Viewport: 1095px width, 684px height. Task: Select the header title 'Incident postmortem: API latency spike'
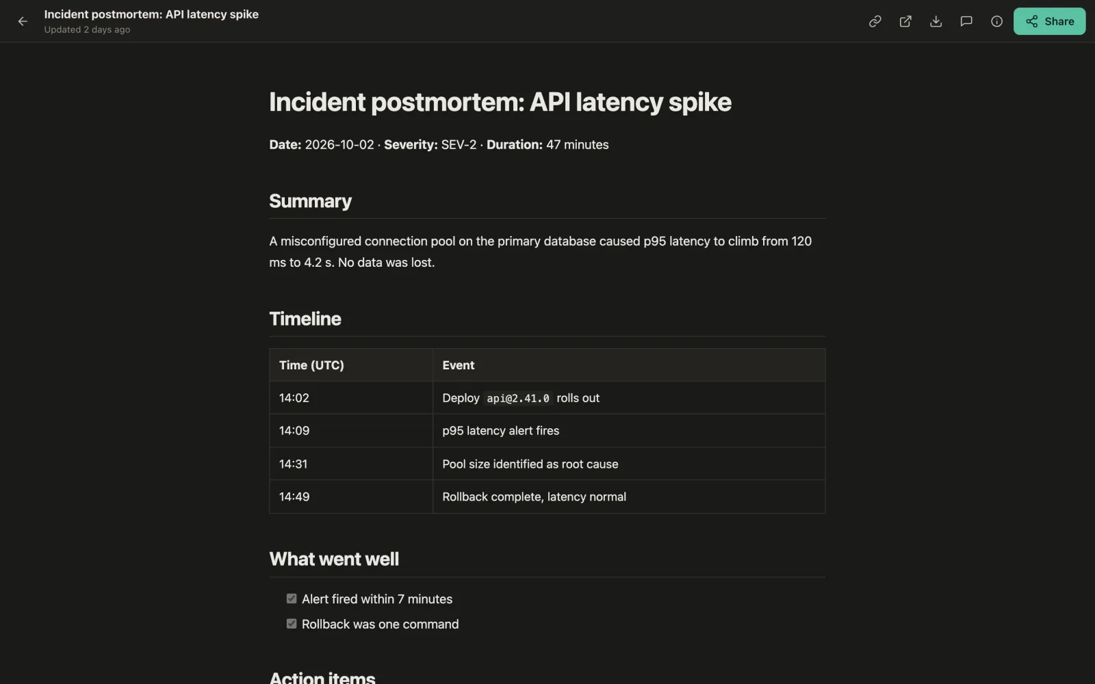[x=151, y=14]
